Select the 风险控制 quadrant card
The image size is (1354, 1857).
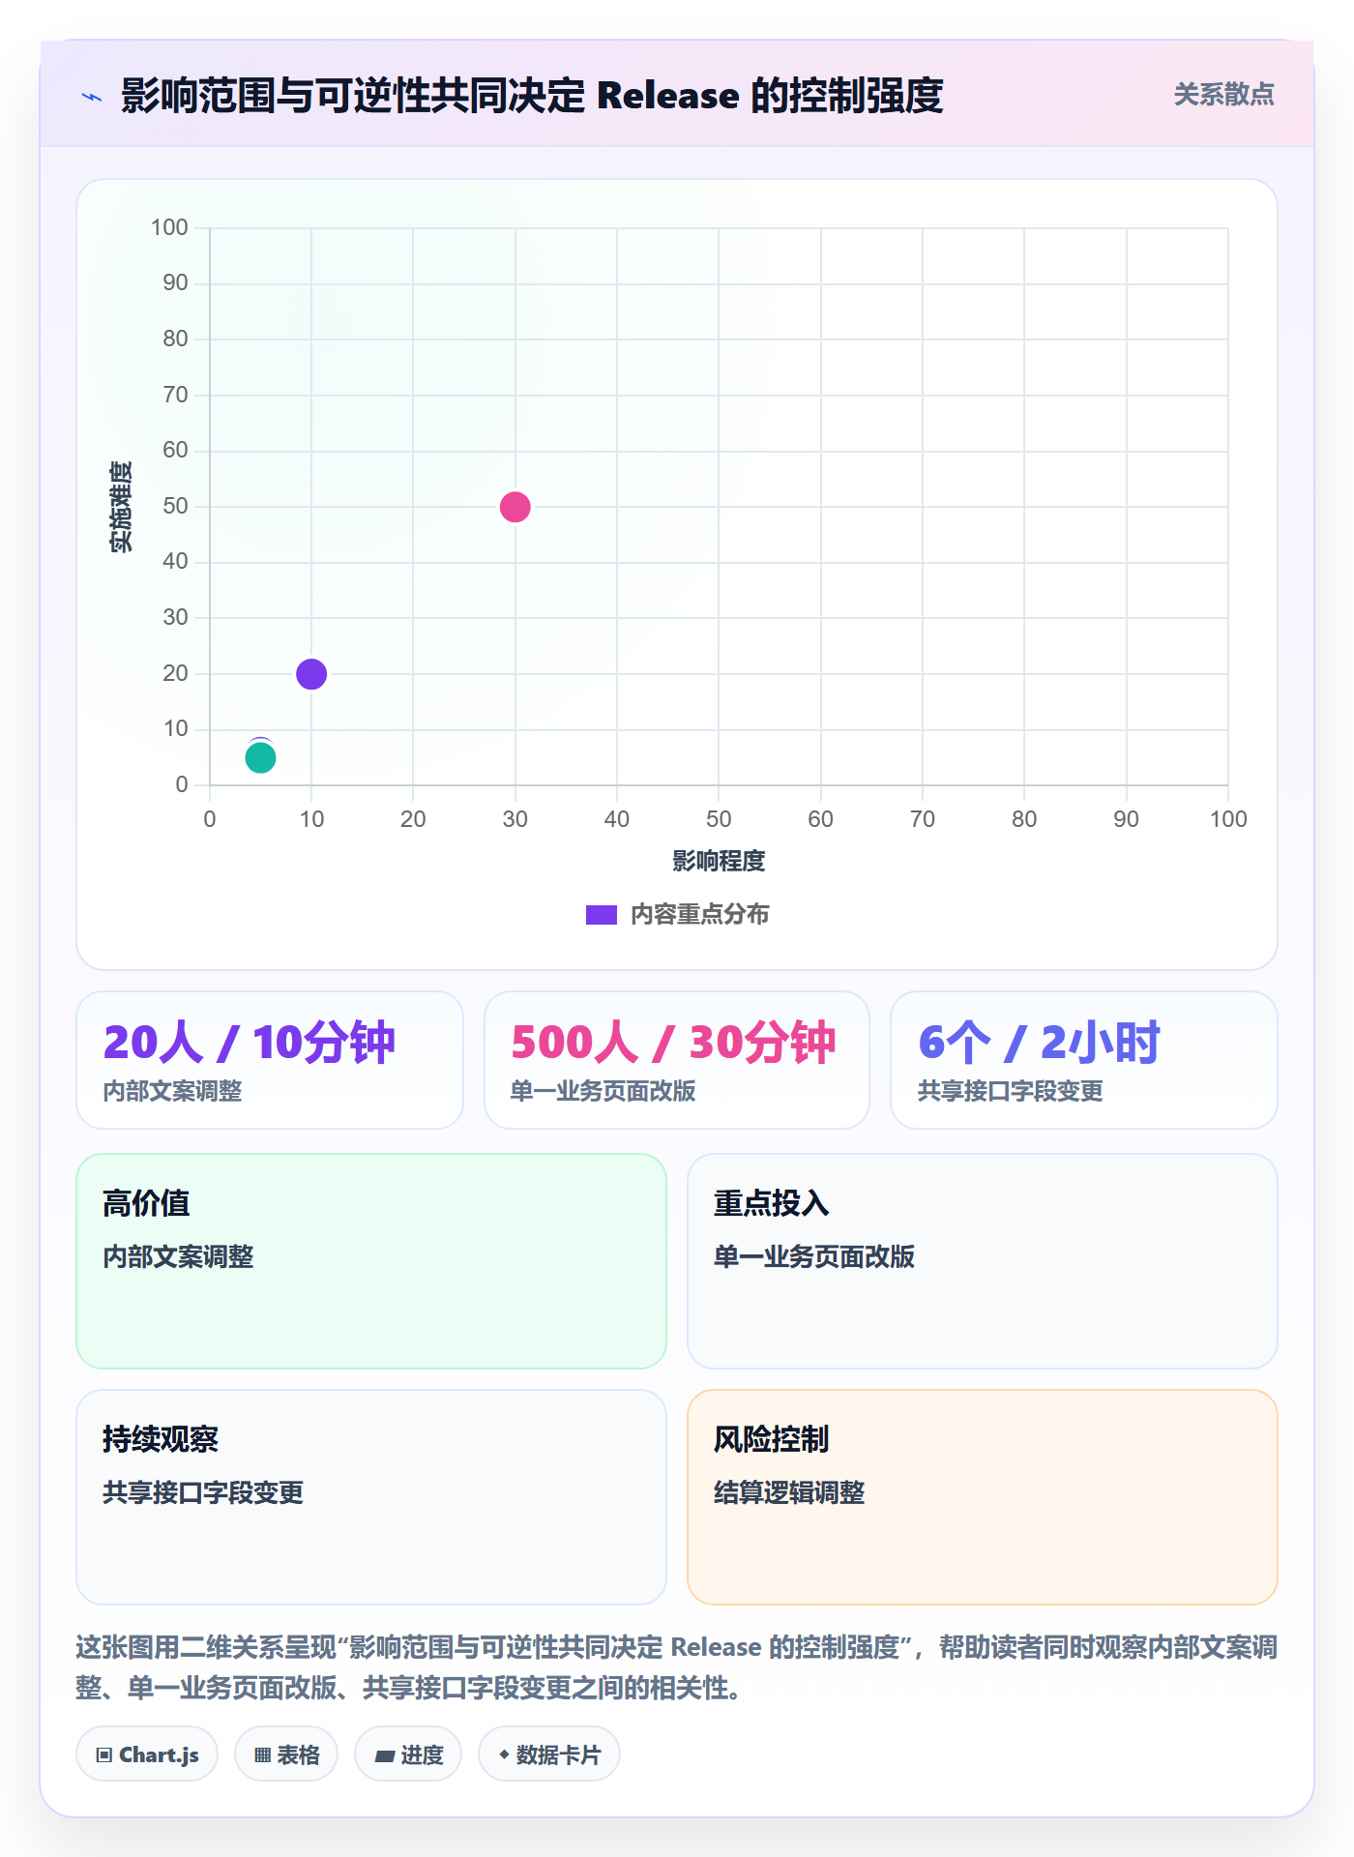[983, 1497]
